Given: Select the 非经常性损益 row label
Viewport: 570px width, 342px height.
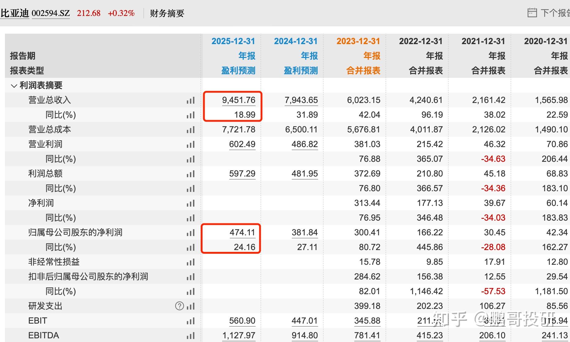Looking at the screenshot, I should (x=54, y=262).
